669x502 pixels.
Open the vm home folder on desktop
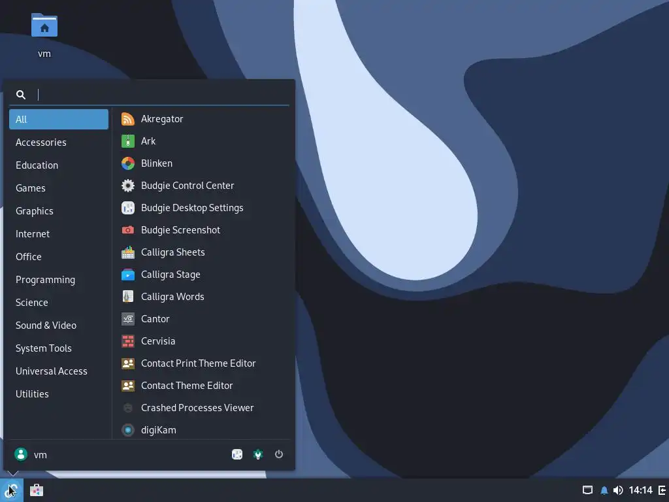coord(44,25)
